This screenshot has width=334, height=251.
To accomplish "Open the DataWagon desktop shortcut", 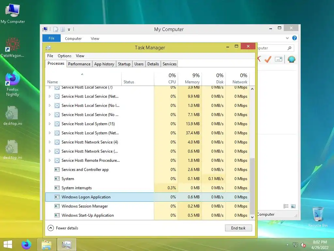I will pyautogui.click(x=13, y=47).
